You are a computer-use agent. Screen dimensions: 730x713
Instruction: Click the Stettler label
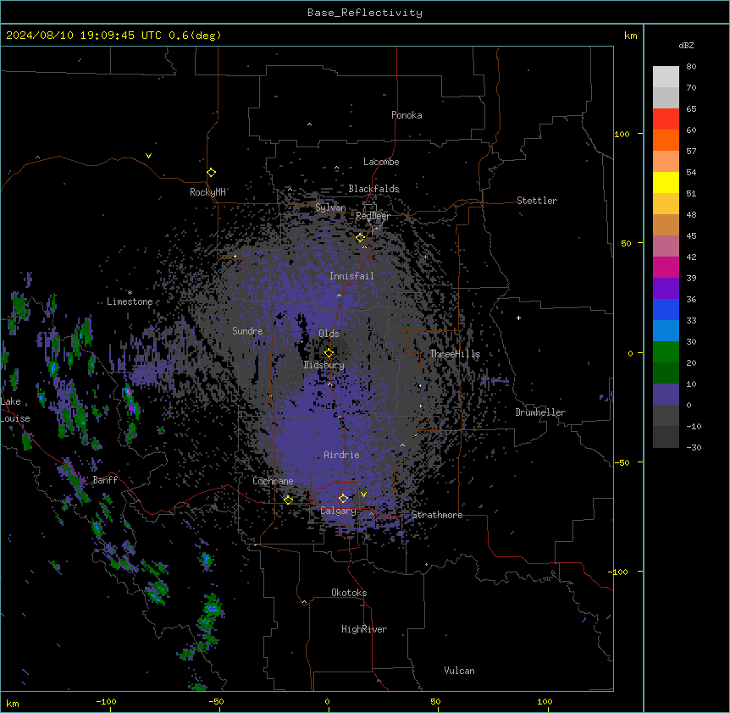point(537,201)
